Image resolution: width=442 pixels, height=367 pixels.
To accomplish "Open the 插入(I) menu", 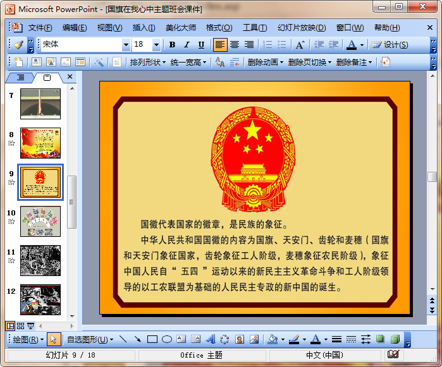I will click(144, 28).
